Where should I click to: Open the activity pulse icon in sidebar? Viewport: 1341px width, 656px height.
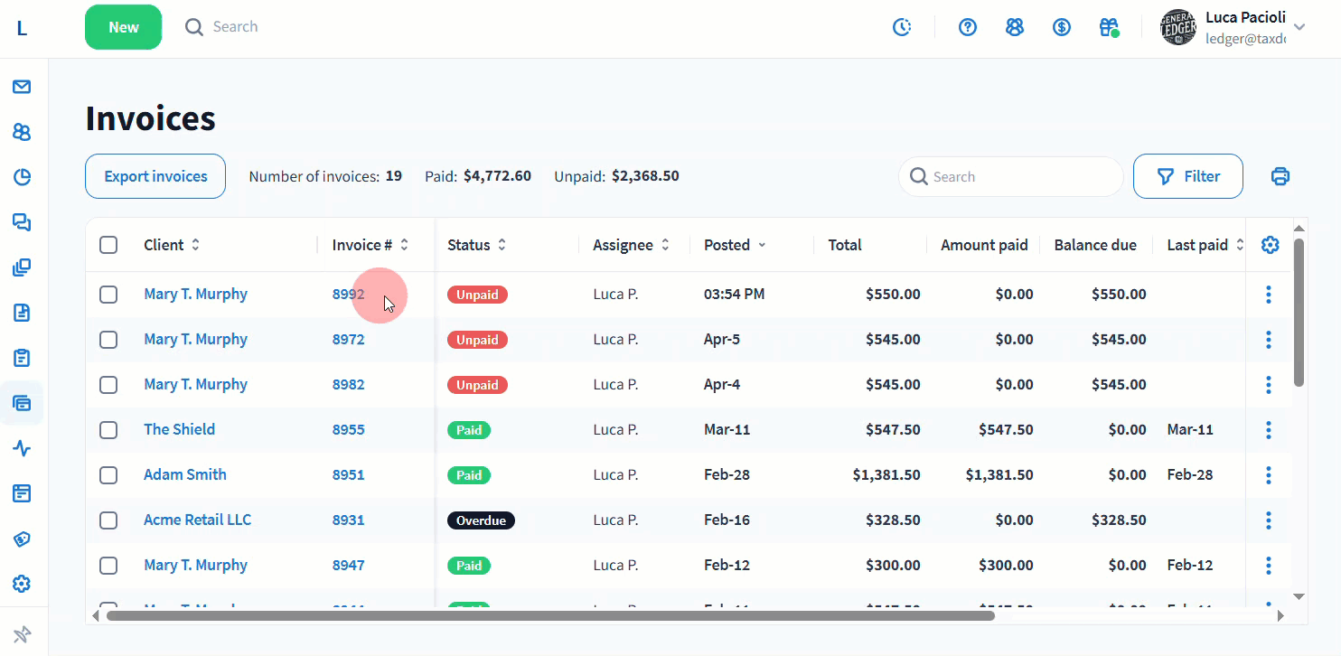[x=22, y=448]
